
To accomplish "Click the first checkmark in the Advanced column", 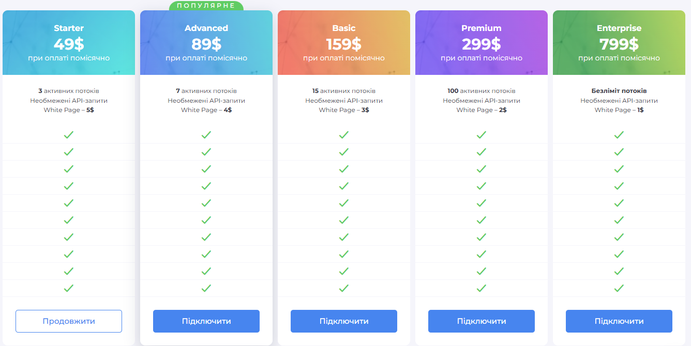I will (206, 135).
